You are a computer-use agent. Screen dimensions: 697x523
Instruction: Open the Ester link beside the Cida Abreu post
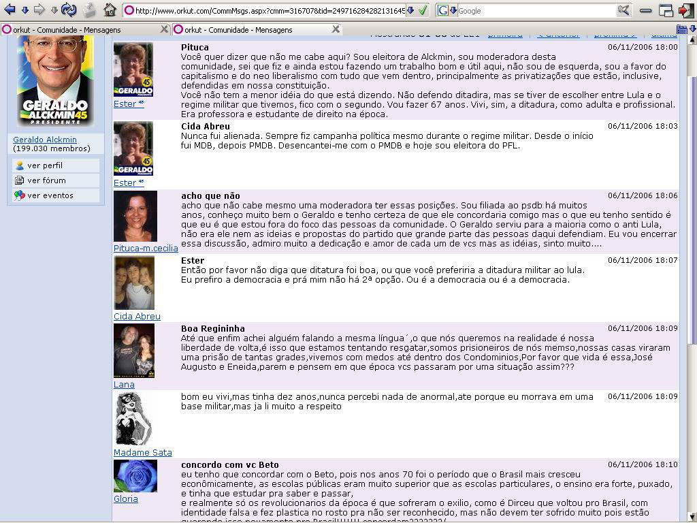click(129, 183)
